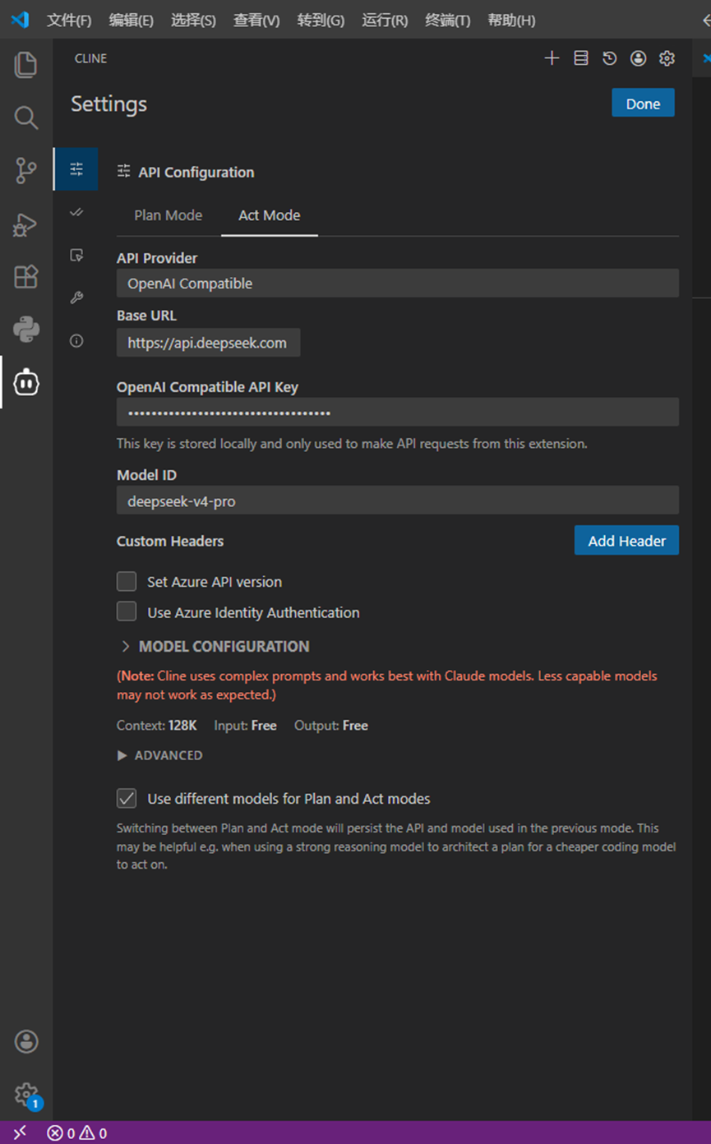Open Cline settings gear in header
The image size is (711, 1144).
point(667,58)
